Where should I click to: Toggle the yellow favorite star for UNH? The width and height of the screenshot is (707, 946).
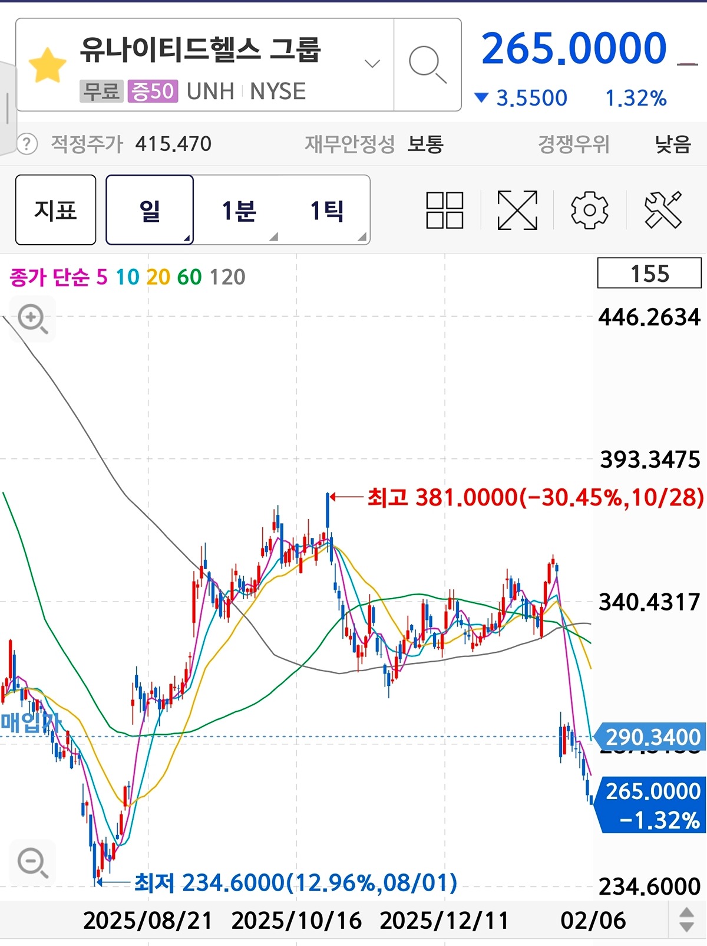point(47,65)
